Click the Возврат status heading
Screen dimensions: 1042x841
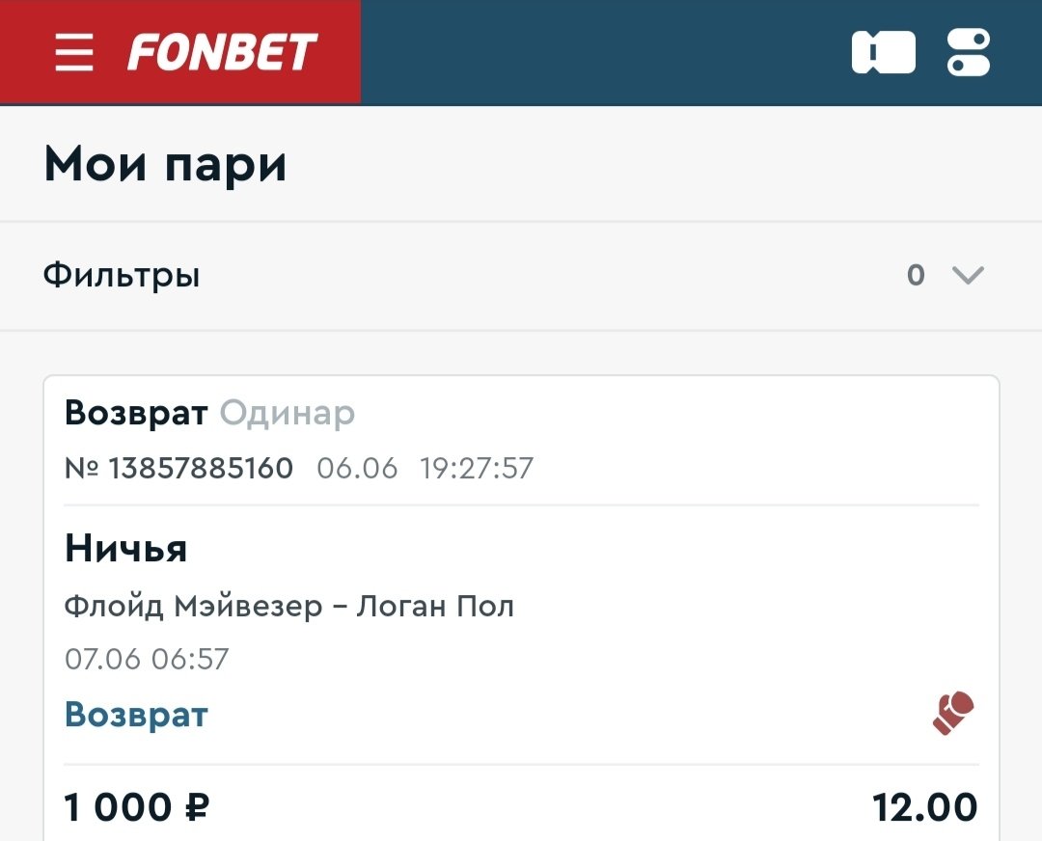[136, 413]
